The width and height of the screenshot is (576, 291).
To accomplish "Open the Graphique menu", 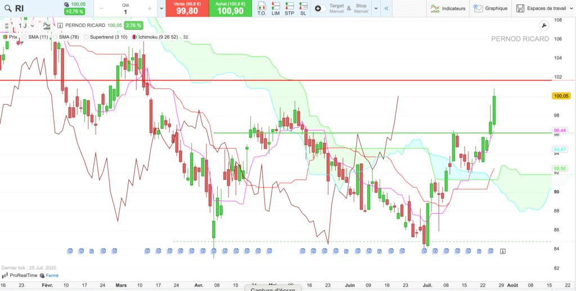I will [x=490, y=8].
